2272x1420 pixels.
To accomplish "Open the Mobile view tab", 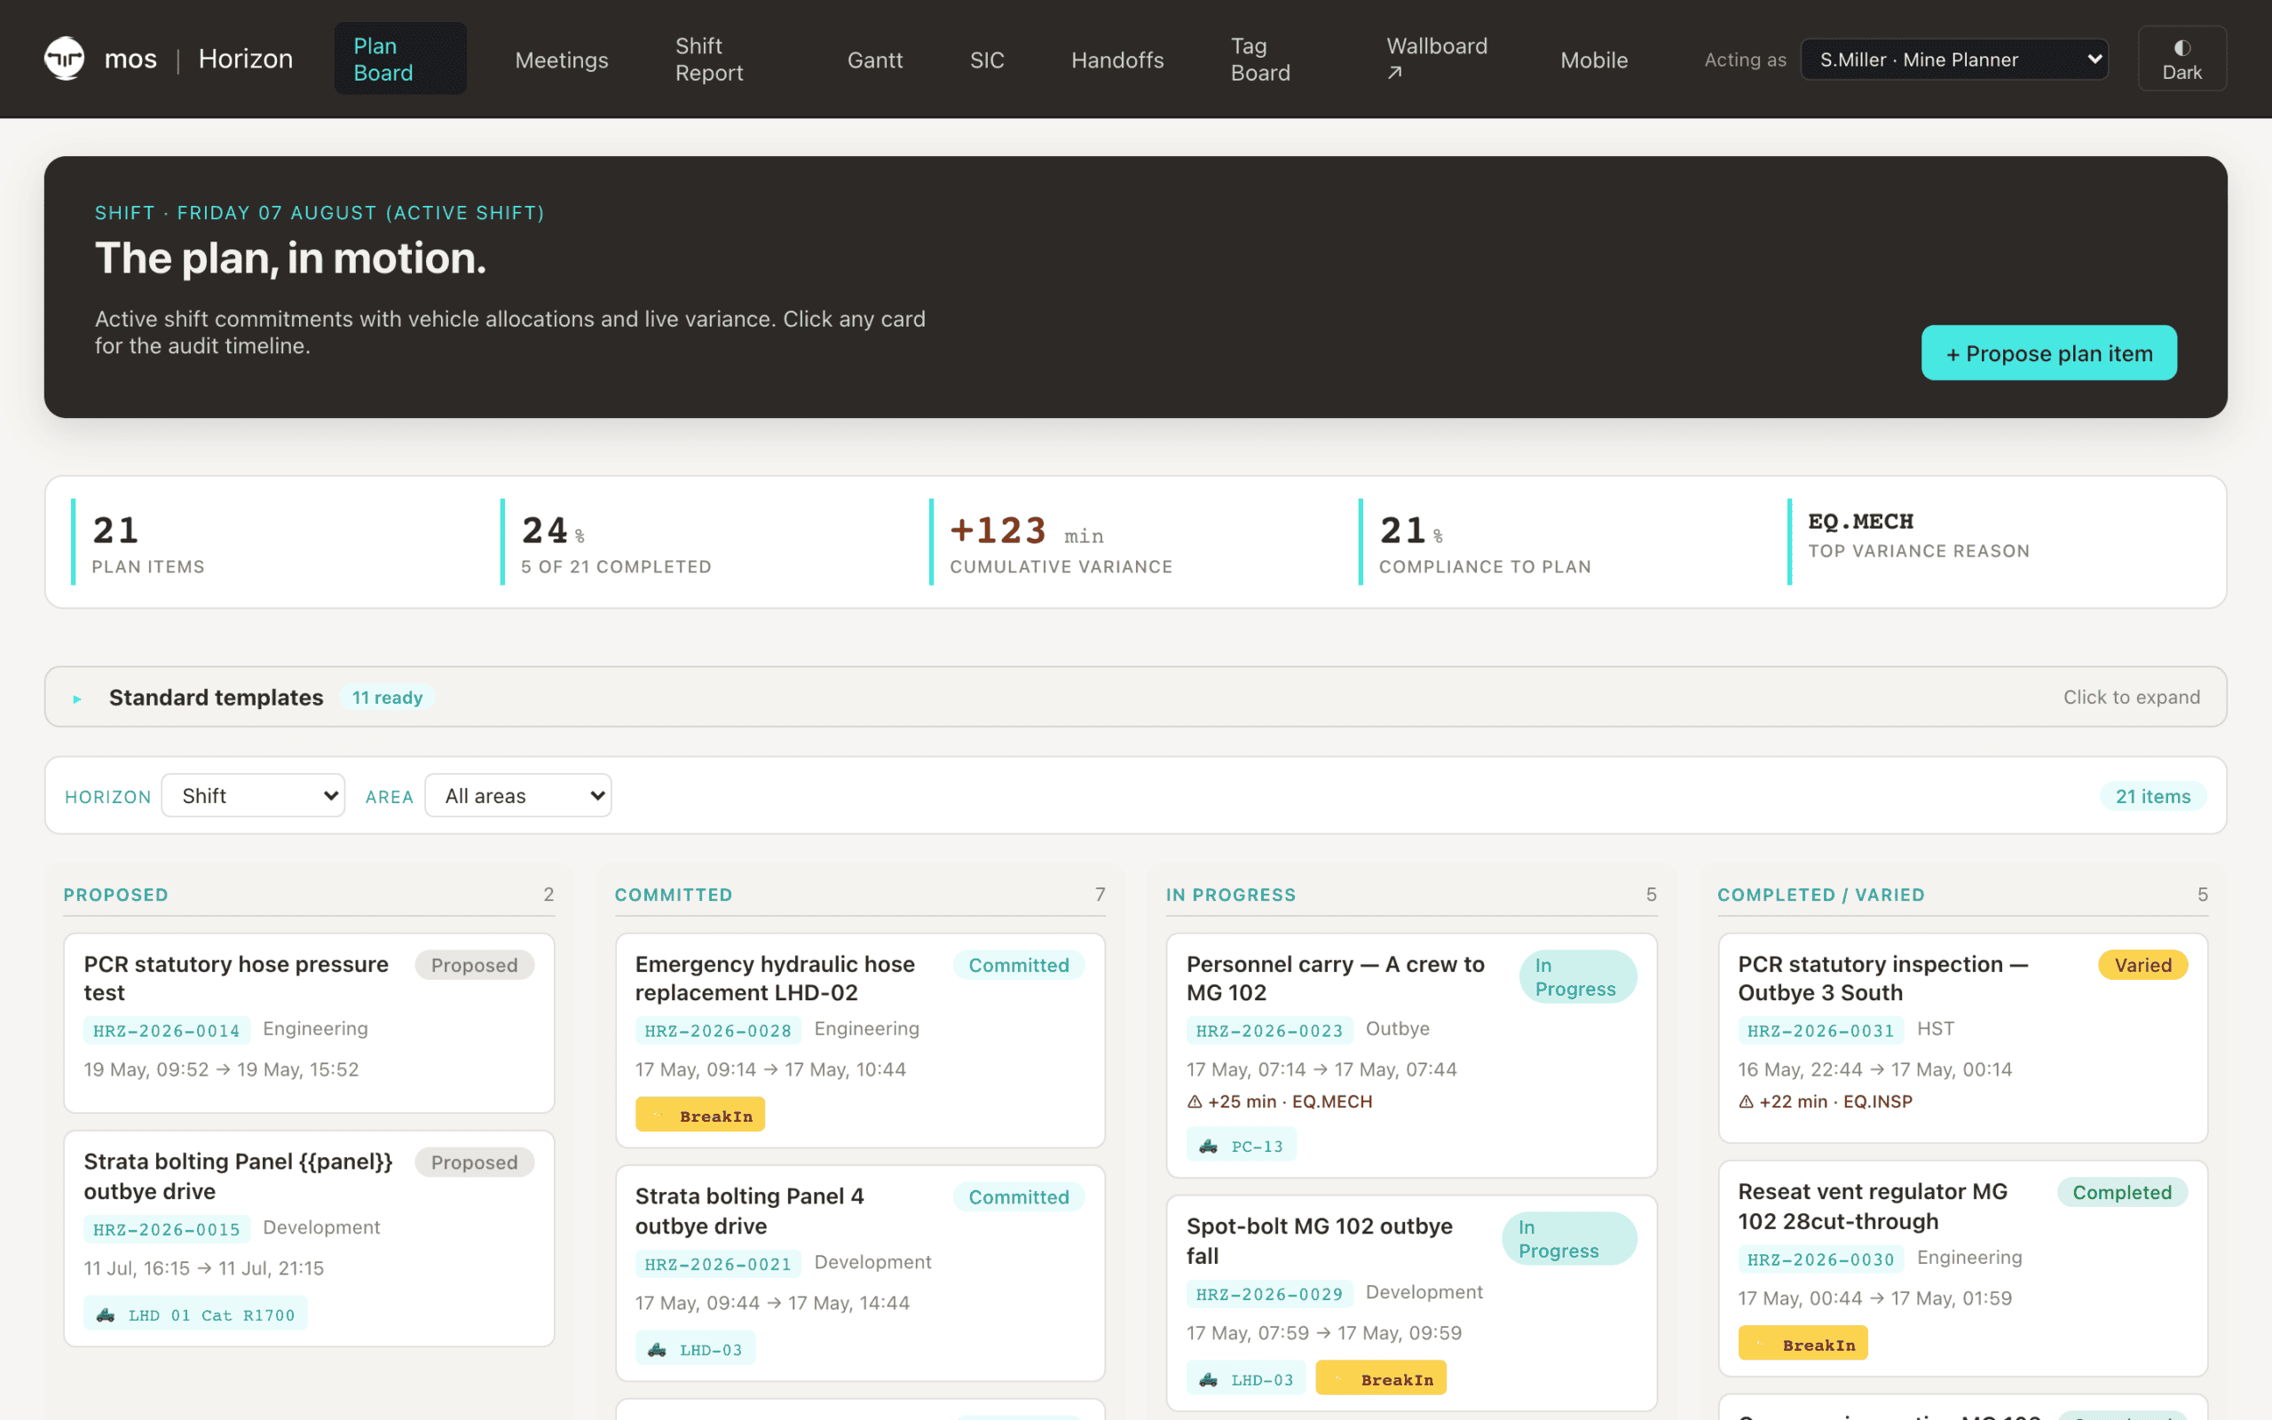I will 1594,60.
